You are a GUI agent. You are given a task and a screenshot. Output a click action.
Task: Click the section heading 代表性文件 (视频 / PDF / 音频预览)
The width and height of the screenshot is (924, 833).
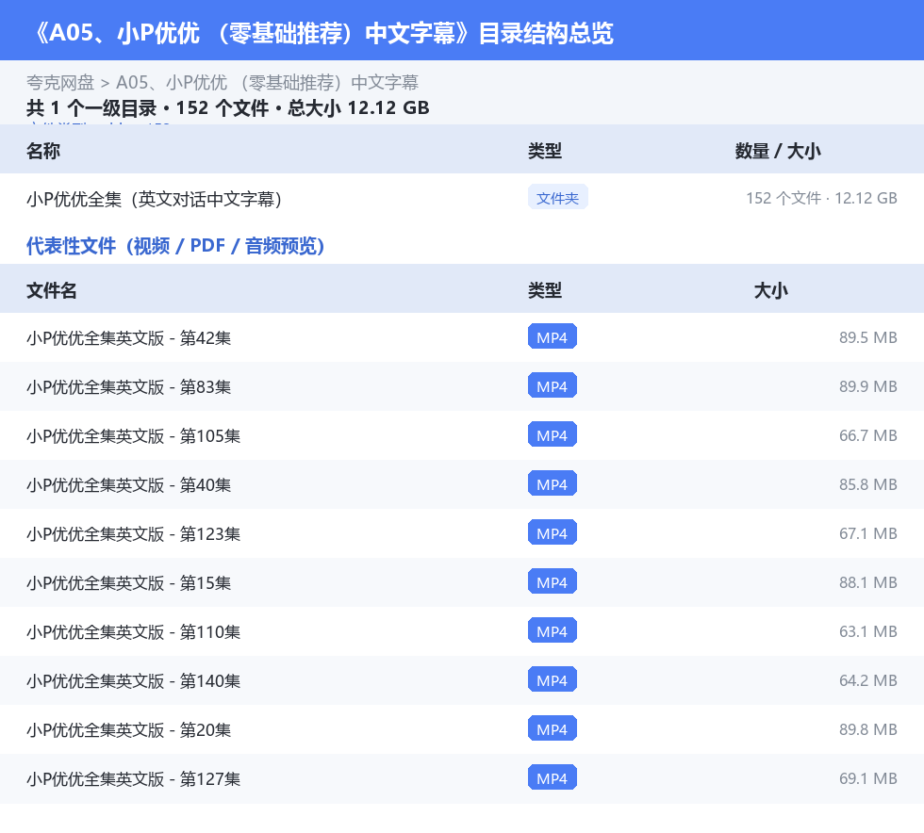click(x=175, y=246)
